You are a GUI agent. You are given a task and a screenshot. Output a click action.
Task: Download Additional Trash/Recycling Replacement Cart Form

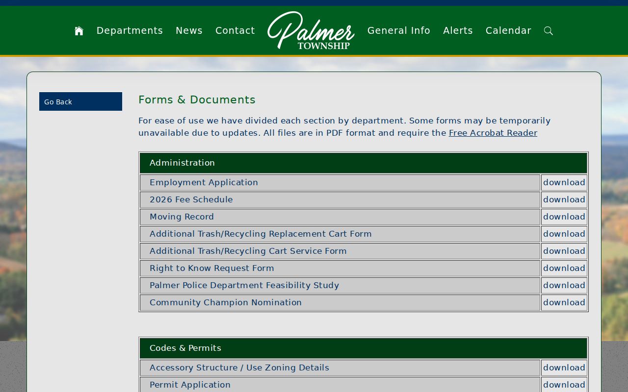[x=564, y=234]
